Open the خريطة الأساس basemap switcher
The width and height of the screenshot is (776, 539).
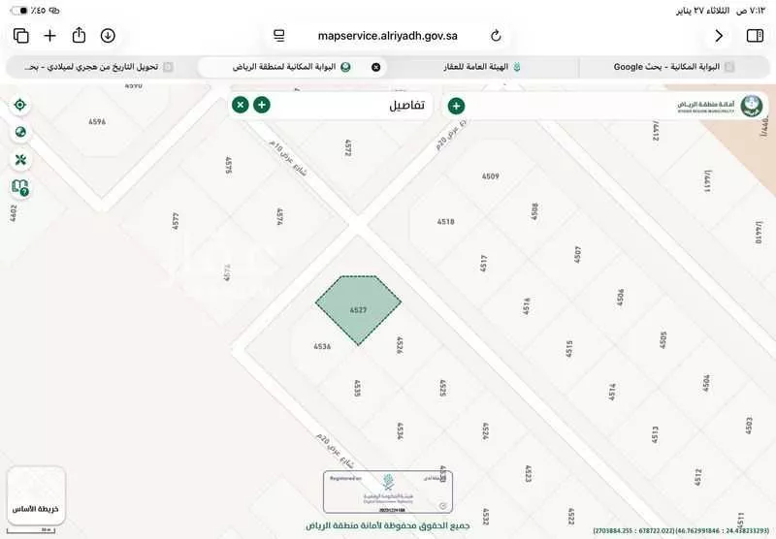pyautogui.click(x=36, y=495)
